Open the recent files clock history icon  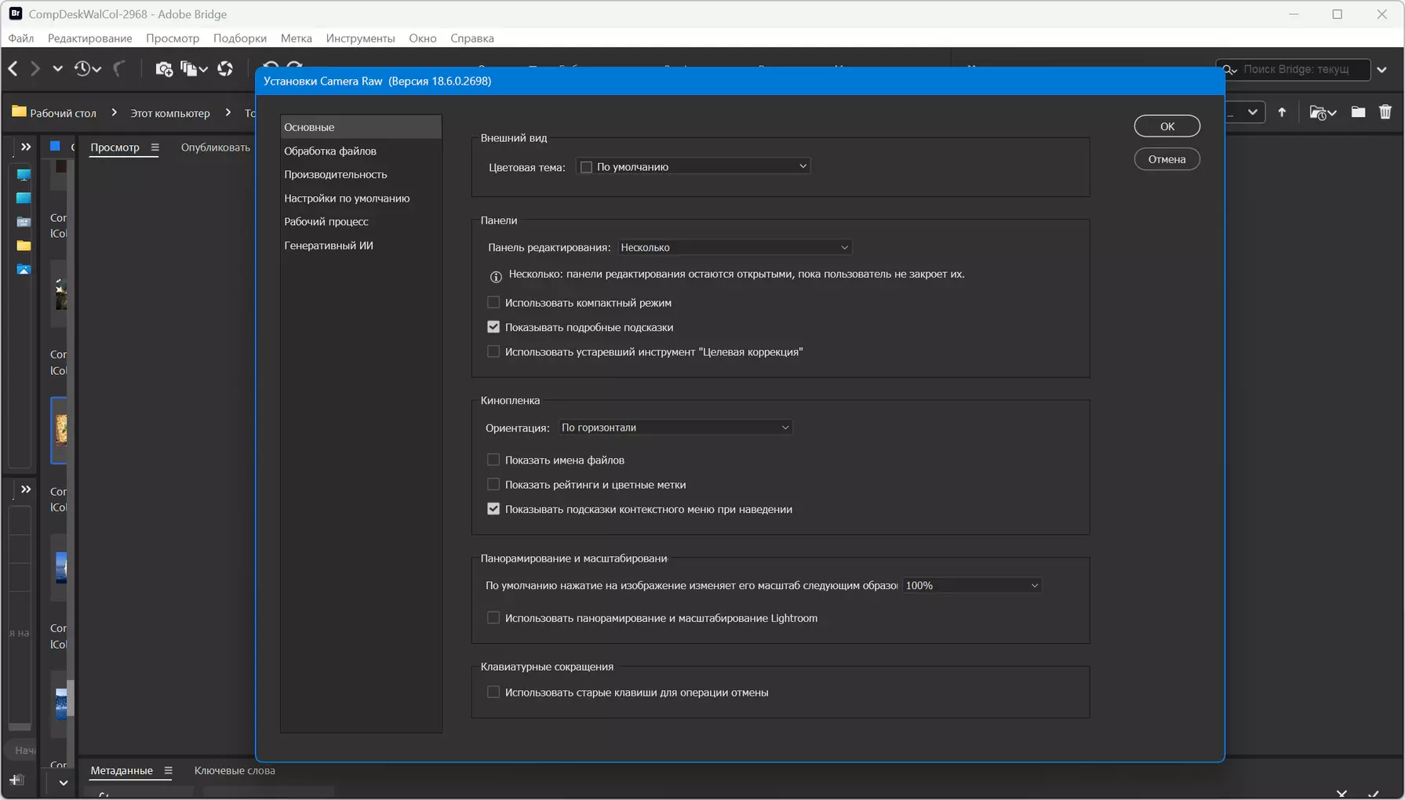coord(82,69)
